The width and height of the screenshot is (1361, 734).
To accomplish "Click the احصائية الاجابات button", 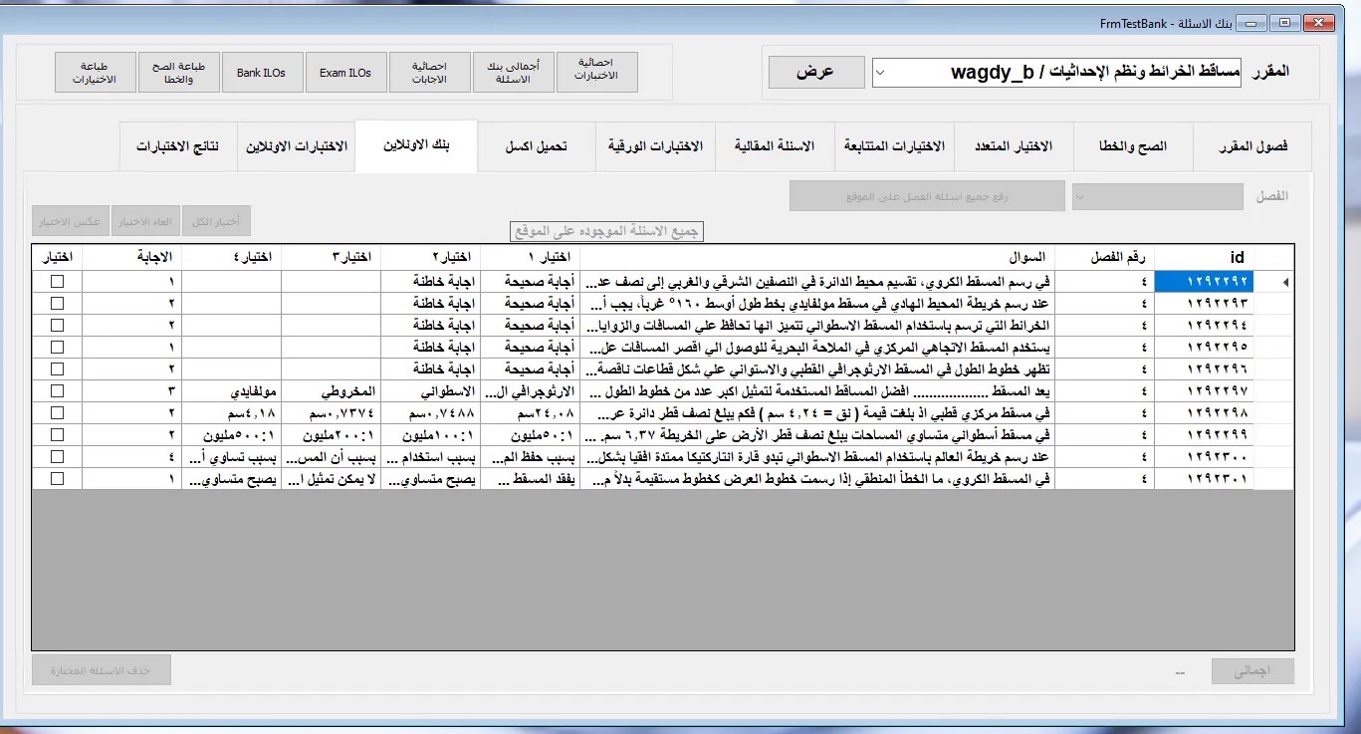I will tap(429, 72).
